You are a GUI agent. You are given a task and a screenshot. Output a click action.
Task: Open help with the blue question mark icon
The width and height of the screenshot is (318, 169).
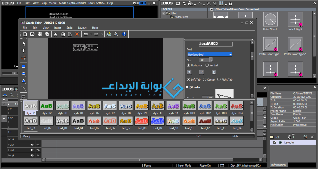pyautogui.click(x=124, y=34)
